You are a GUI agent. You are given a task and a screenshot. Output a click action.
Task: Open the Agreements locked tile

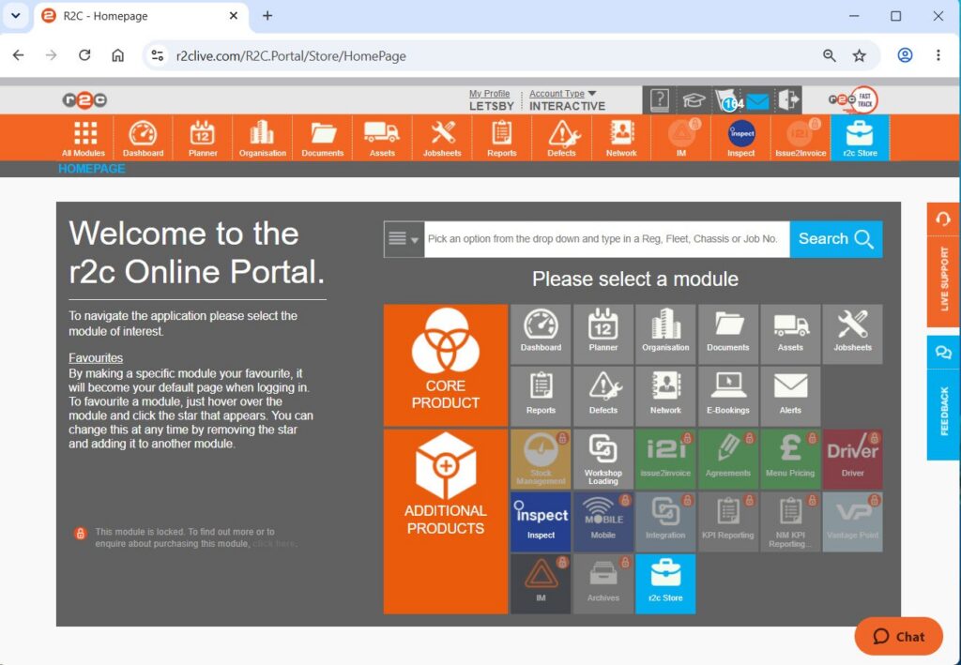pos(728,460)
